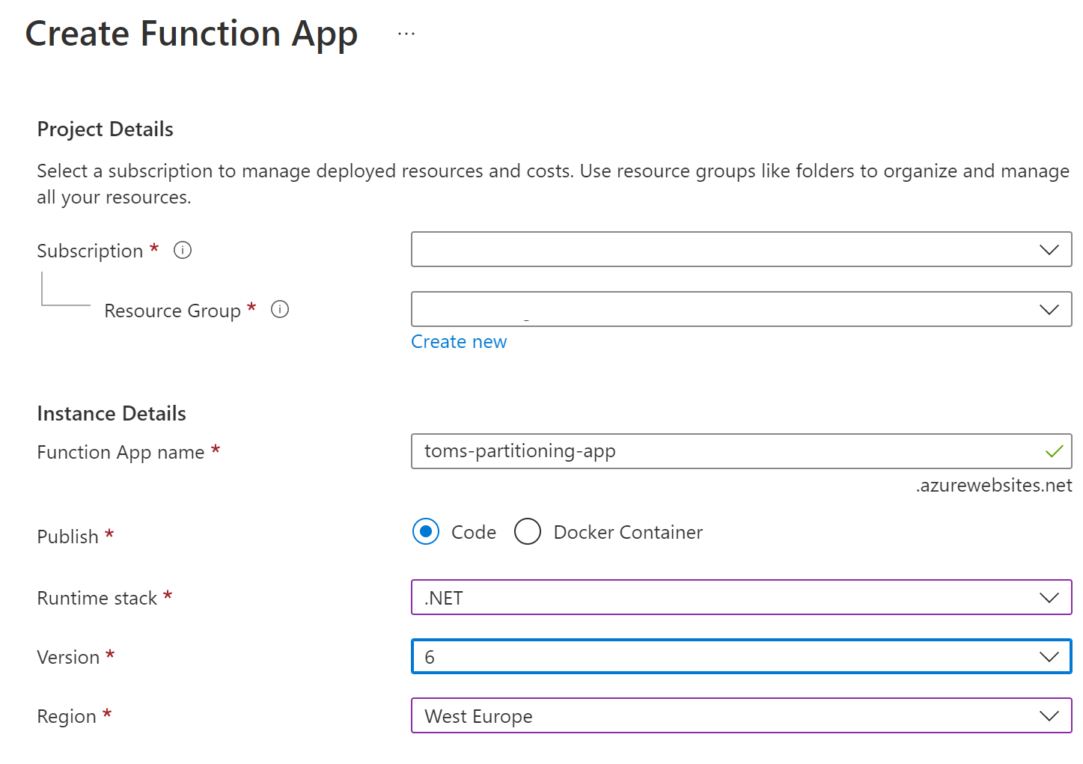Image resolution: width=1083 pixels, height=764 pixels.
Task: Click the green validation checkmark in the name field
Action: (1054, 451)
